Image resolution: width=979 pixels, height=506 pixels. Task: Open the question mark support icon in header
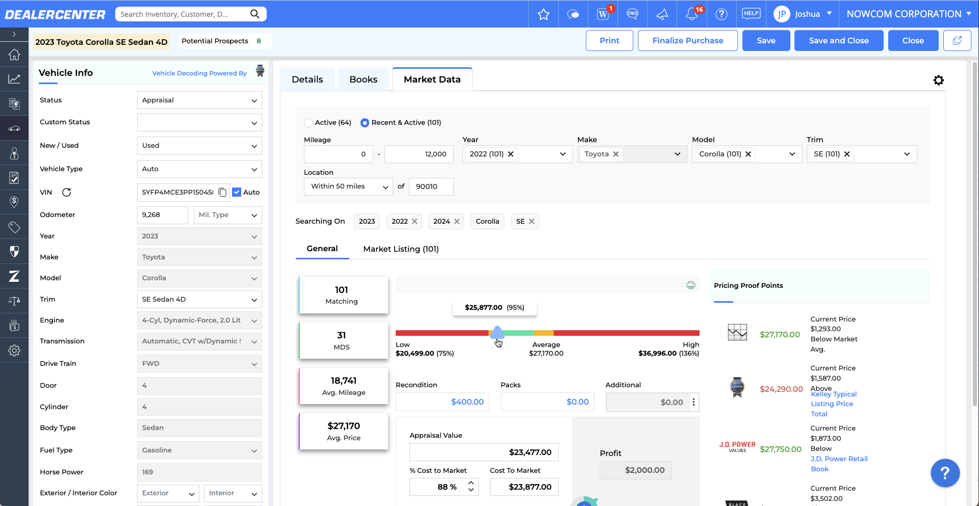click(721, 14)
